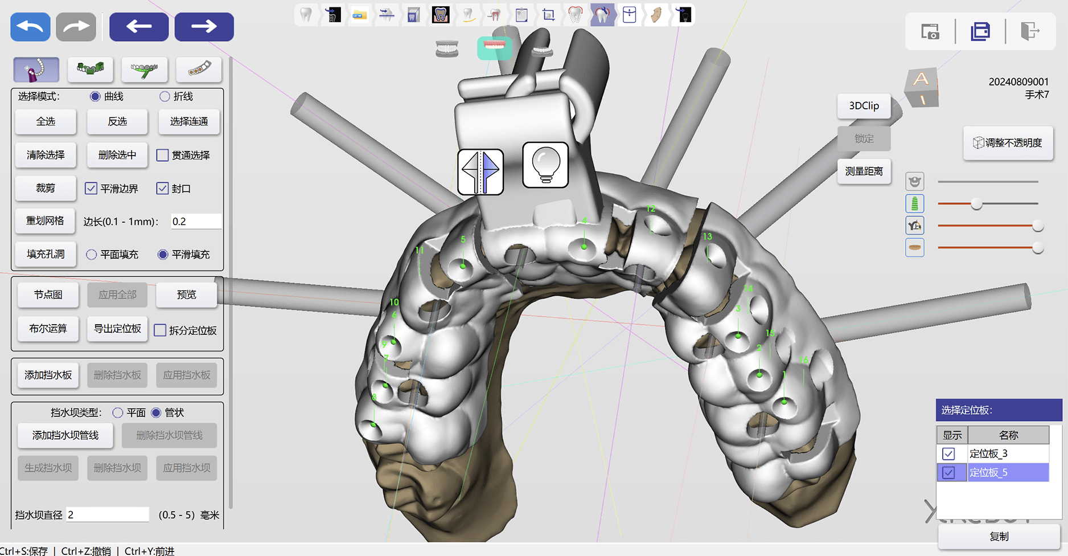Click the 导出定位板 button
The image size is (1068, 556).
tap(117, 329)
